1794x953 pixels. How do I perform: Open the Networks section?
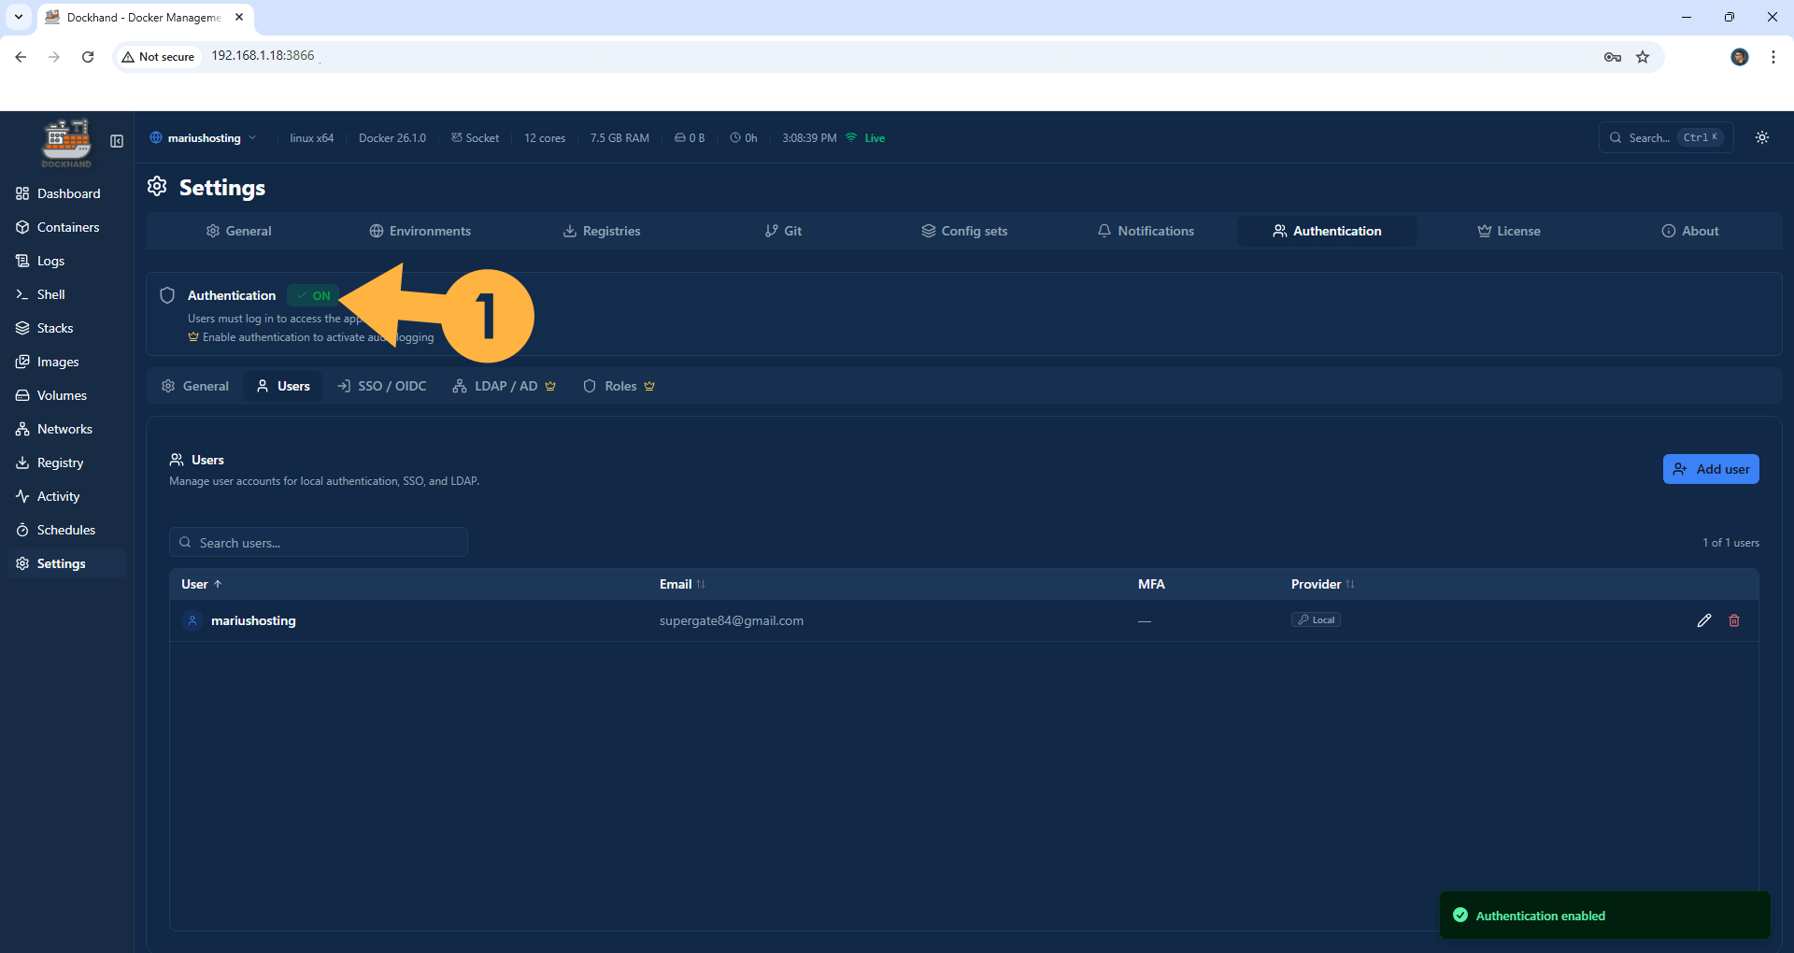(64, 429)
